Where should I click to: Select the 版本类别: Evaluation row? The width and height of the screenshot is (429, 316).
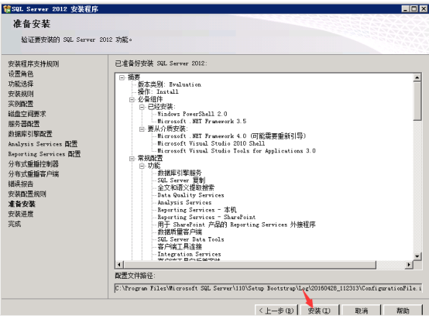[x=170, y=84]
